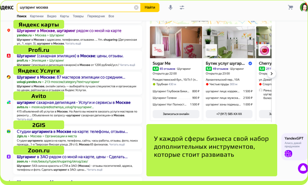Click the Чистые пруды 300 м metro label
Image resolution: width=308 pixels, height=185 pixels.
[221, 84]
